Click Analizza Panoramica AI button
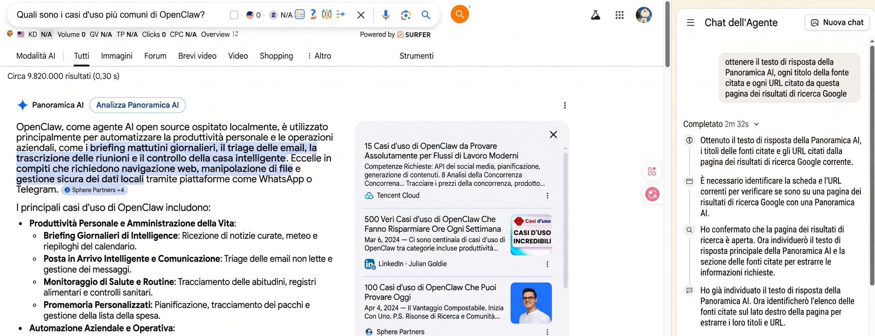875x336 pixels. pos(137,105)
